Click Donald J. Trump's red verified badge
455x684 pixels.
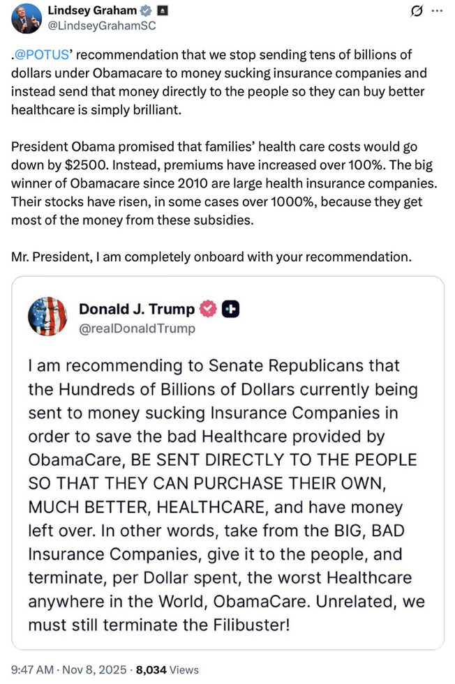pyautogui.click(x=207, y=310)
